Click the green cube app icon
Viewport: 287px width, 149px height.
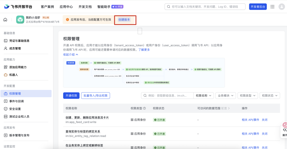tap(20, 20)
